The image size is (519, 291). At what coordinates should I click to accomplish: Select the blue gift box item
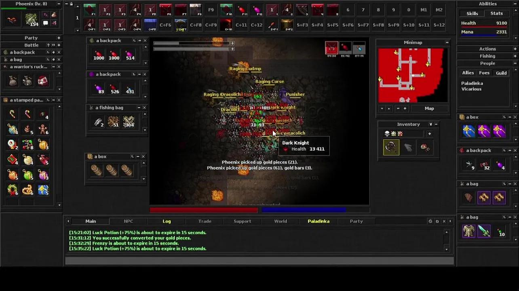pos(43,190)
